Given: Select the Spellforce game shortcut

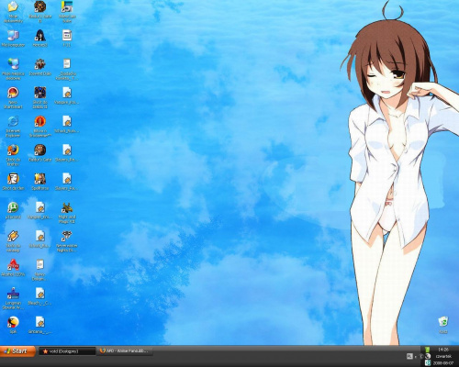Looking at the screenshot, I should 40,182.
